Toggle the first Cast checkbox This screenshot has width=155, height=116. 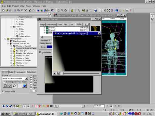31,83
